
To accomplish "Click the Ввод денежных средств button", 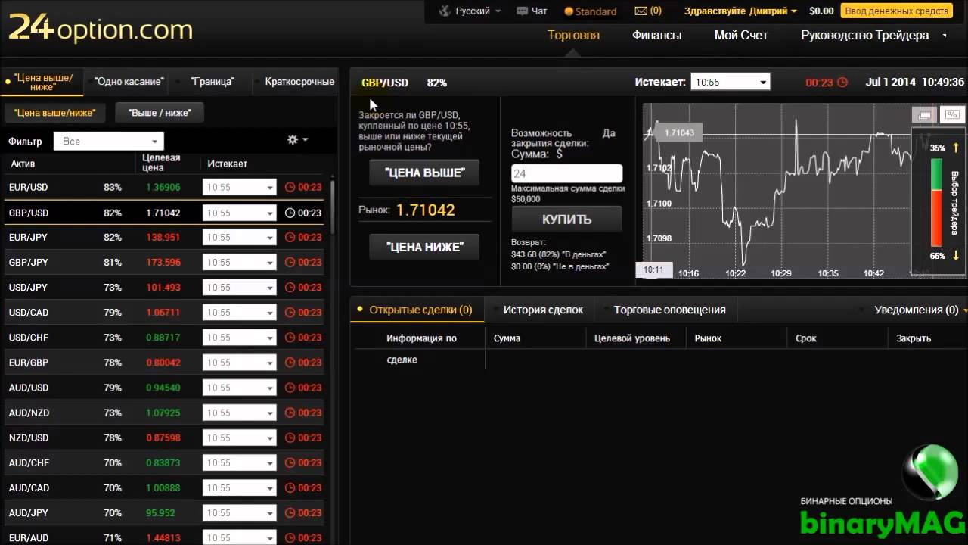I will point(896,11).
